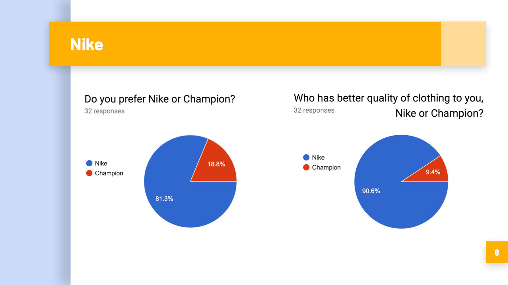Click the 'Who has better quality of clothing' heading
Screen dimensions: 508x285
coord(388,105)
